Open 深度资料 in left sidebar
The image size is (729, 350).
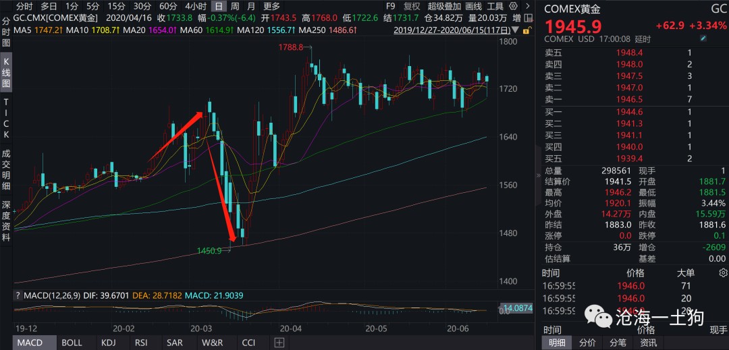6,221
